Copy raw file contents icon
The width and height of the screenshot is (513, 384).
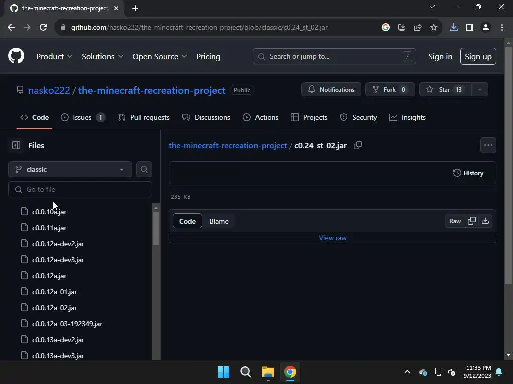(x=472, y=221)
